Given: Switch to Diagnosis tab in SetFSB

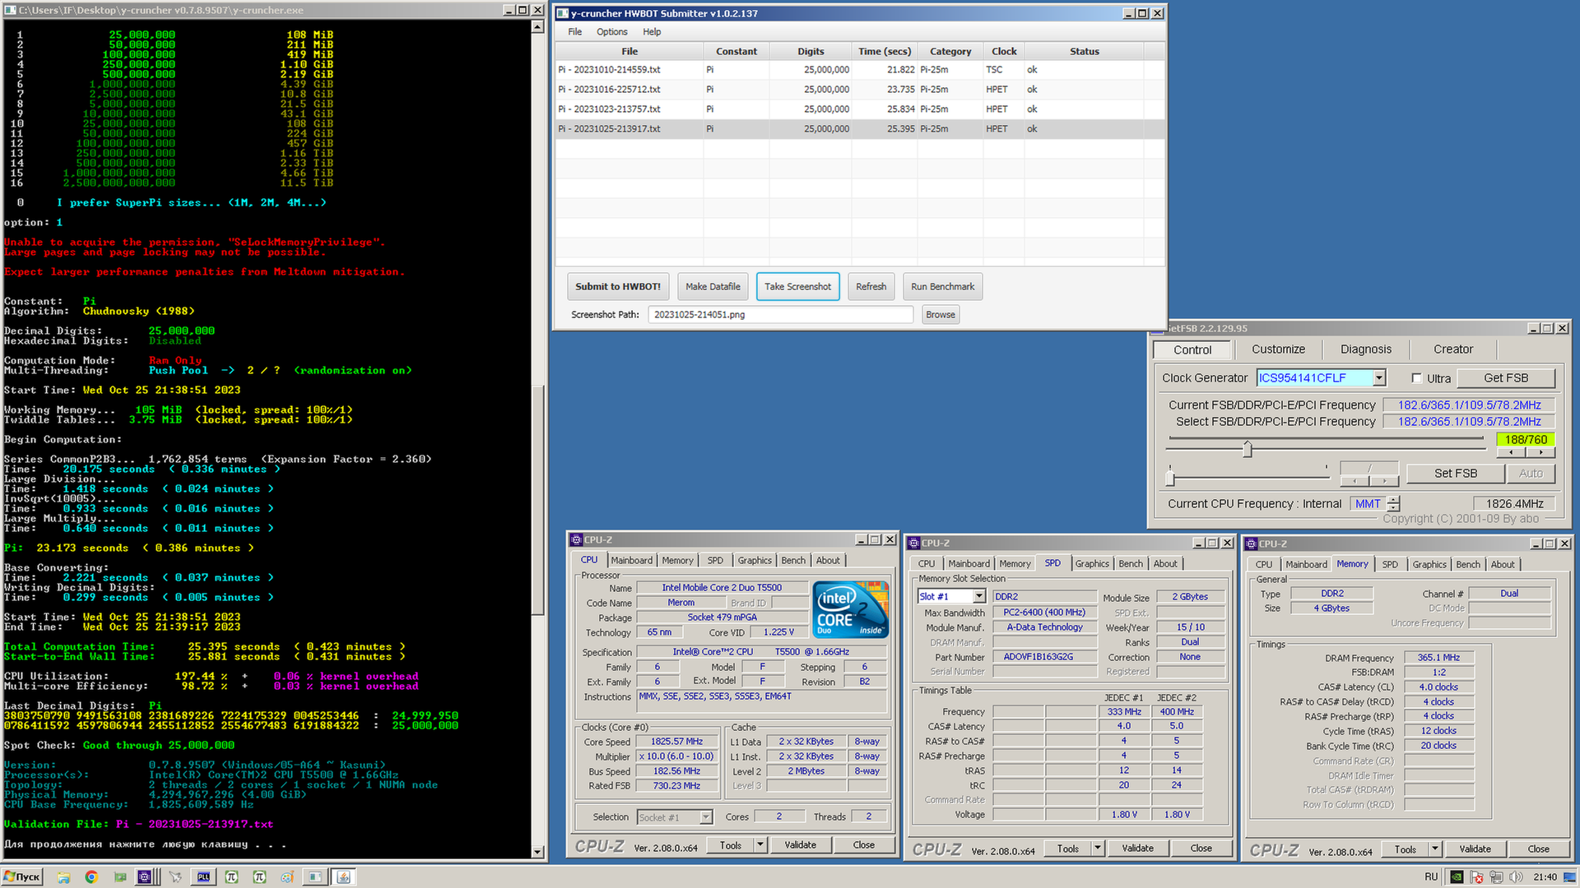Looking at the screenshot, I should [1365, 349].
